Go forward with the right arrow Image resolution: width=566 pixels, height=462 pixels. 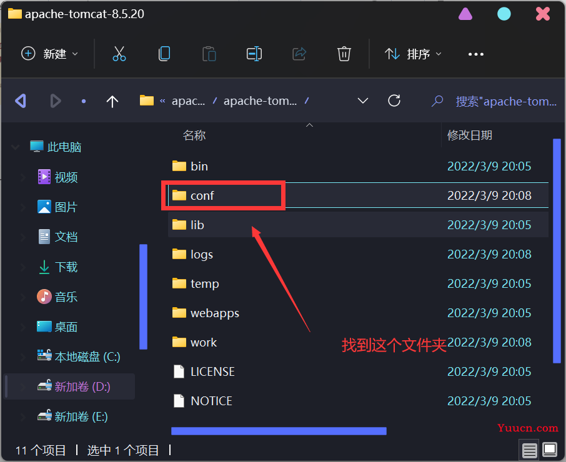tap(55, 101)
